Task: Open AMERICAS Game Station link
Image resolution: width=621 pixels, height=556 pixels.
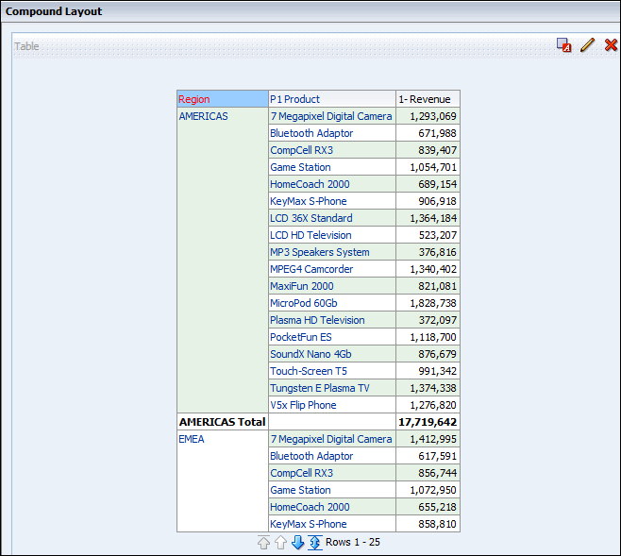Action: [x=300, y=167]
